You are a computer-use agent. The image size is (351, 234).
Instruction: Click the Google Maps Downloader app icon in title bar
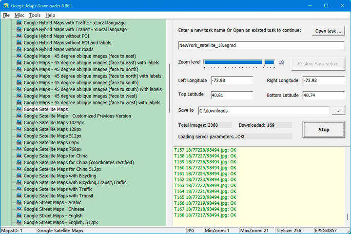pyautogui.click(x=6, y=5)
